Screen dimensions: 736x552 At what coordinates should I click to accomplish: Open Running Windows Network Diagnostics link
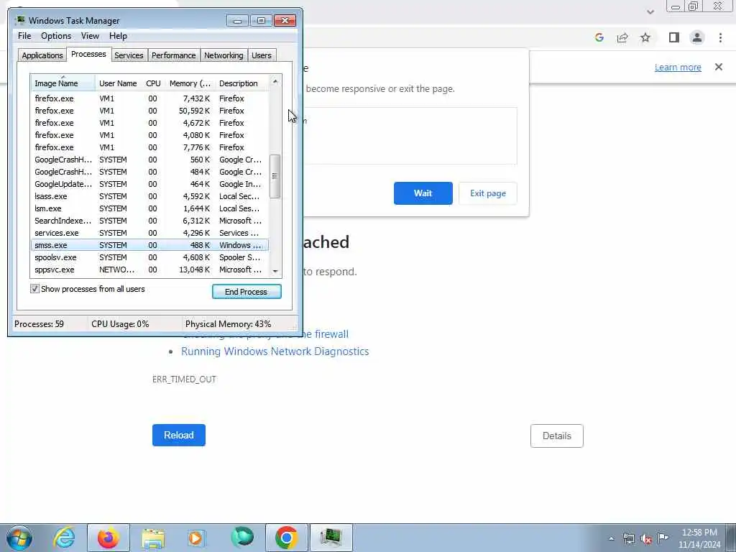(275, 351)
